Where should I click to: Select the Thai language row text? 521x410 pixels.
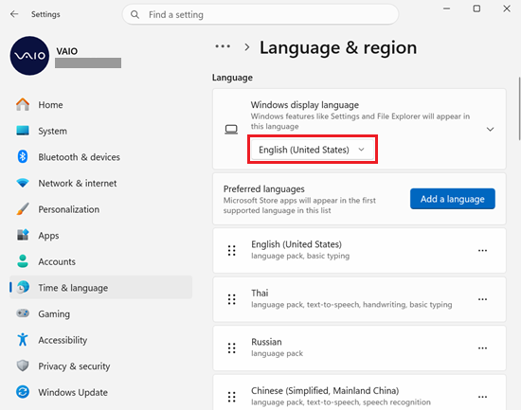(x=260, y=293)
